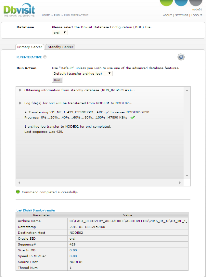Switch to the Standby Server tab
206x277 pixels.
[x=60, y=47]
